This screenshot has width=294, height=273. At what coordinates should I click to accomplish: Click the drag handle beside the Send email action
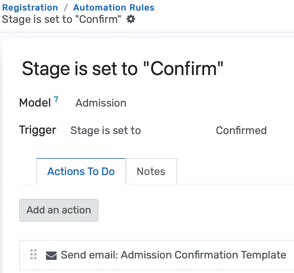(33, 255)
